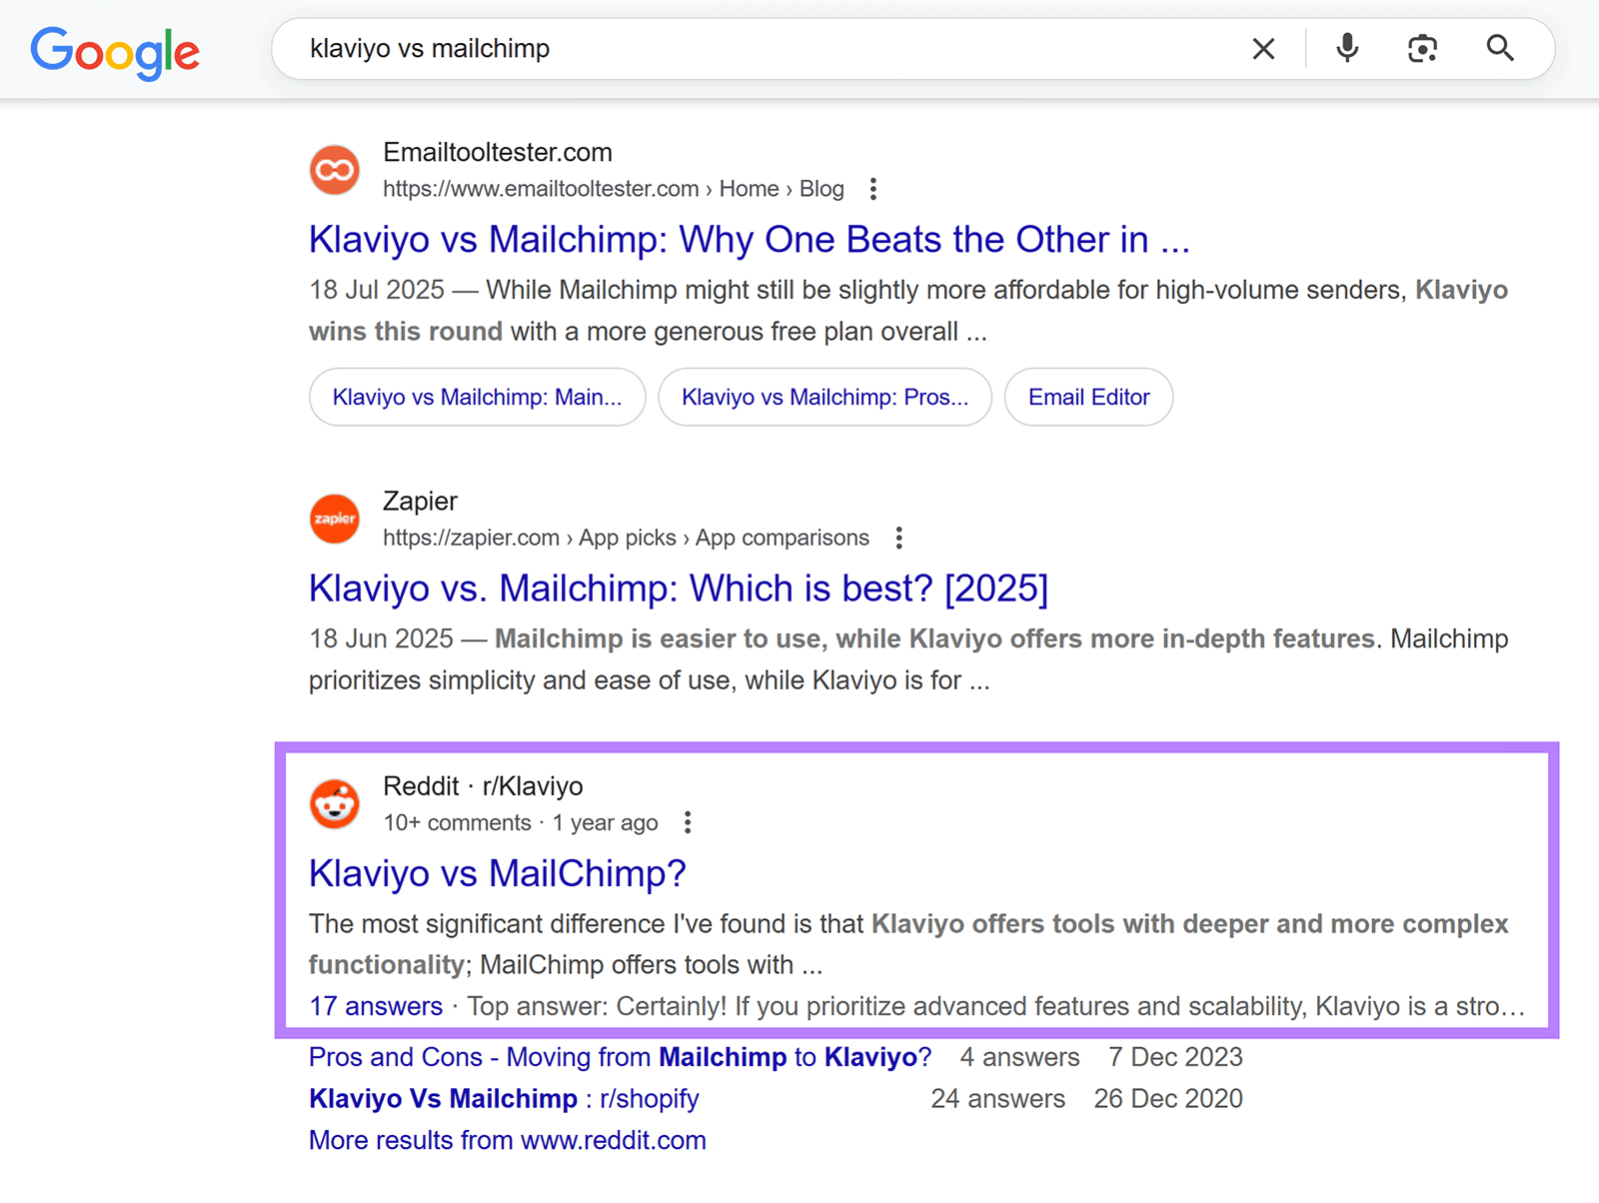The width and height of the screenshot is (1599, 1203).
Task: Open the Zapier article 'Which is best? [2025]'
Action: [678, 589]
